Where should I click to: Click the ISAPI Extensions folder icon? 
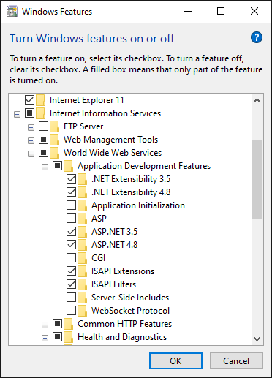point(82,271)
